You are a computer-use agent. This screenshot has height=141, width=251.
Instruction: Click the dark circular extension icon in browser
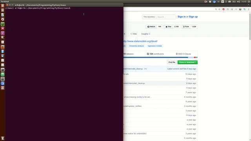coord(240,9)
